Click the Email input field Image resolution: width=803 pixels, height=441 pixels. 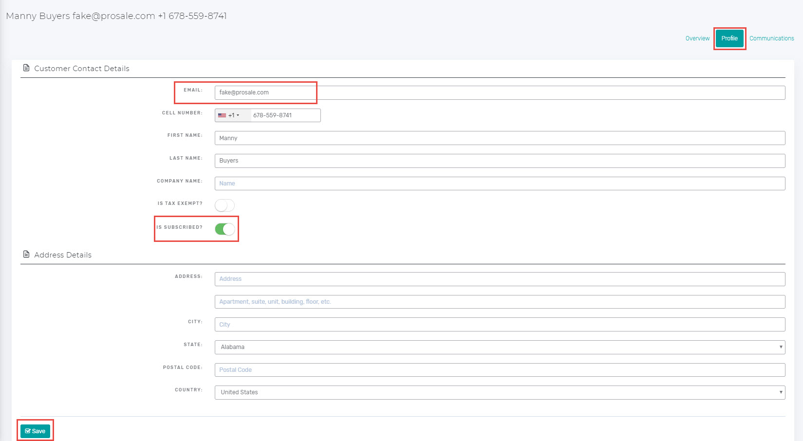pyautogui.click(x=500, y=92)
